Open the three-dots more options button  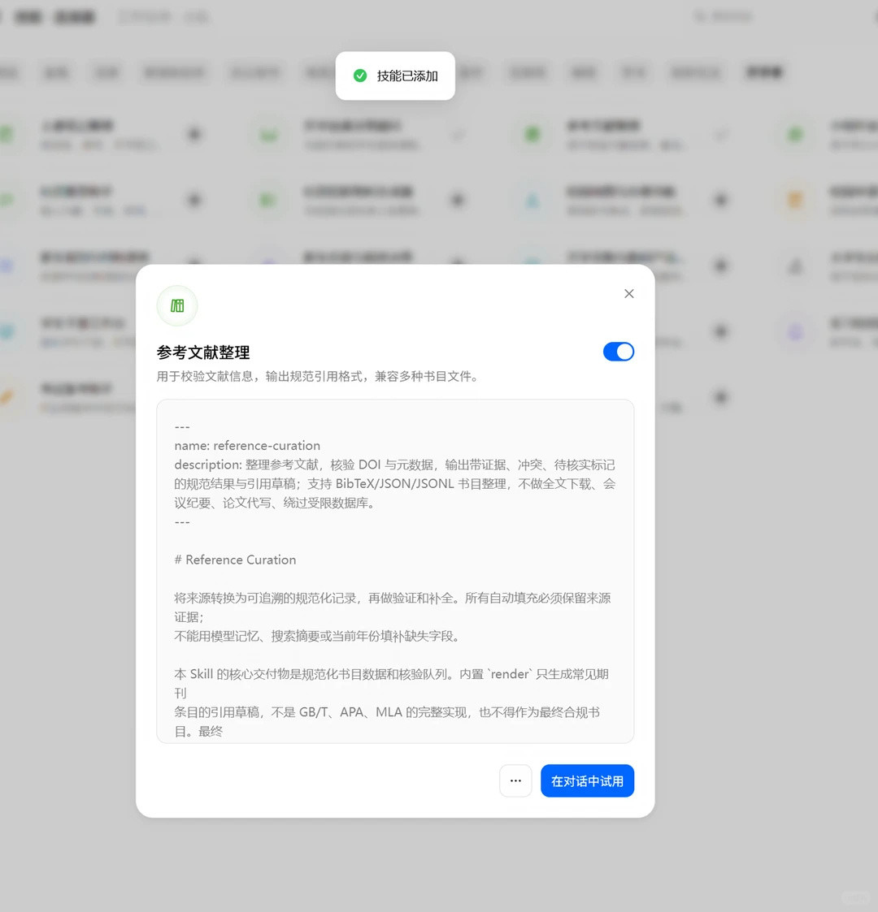click(515, 781)
